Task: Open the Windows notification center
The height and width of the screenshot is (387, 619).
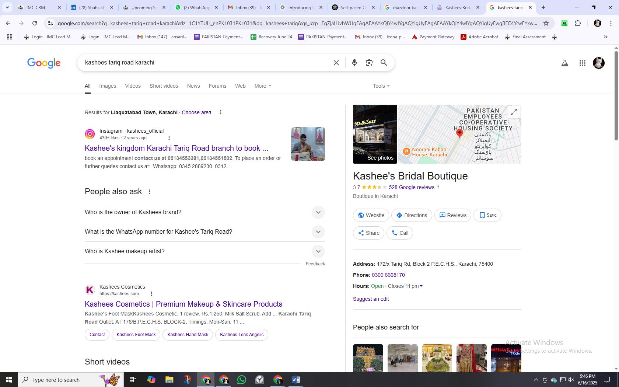Action: pos(607,380)
